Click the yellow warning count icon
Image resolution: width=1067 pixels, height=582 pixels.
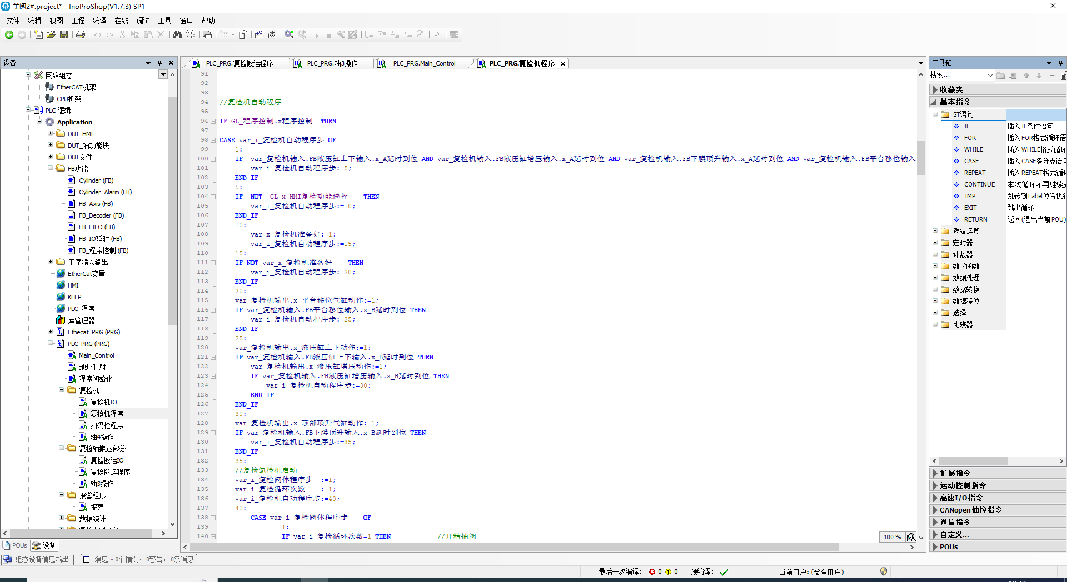click(668, 571)
